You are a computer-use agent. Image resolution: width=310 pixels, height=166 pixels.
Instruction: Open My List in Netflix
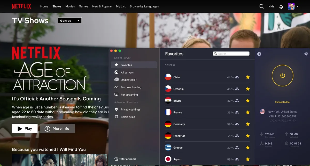coord(121,6)
